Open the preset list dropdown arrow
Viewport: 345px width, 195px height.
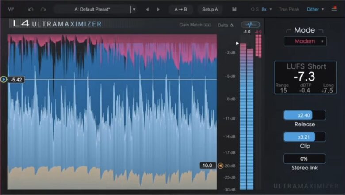click(x=134, y=9)
